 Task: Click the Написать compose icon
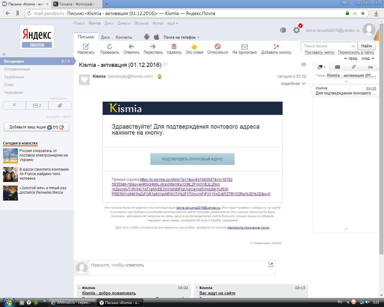pos(86,46)
